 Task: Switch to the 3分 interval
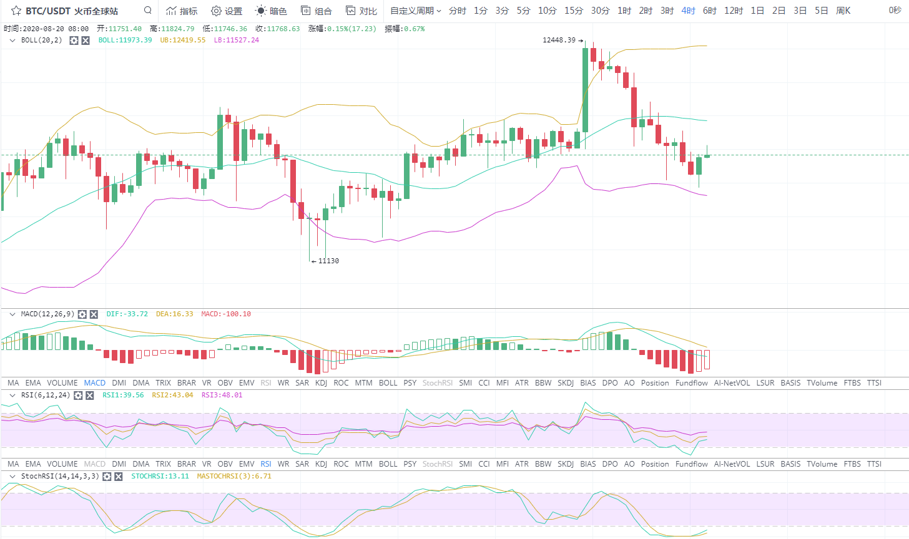[502, 11]
